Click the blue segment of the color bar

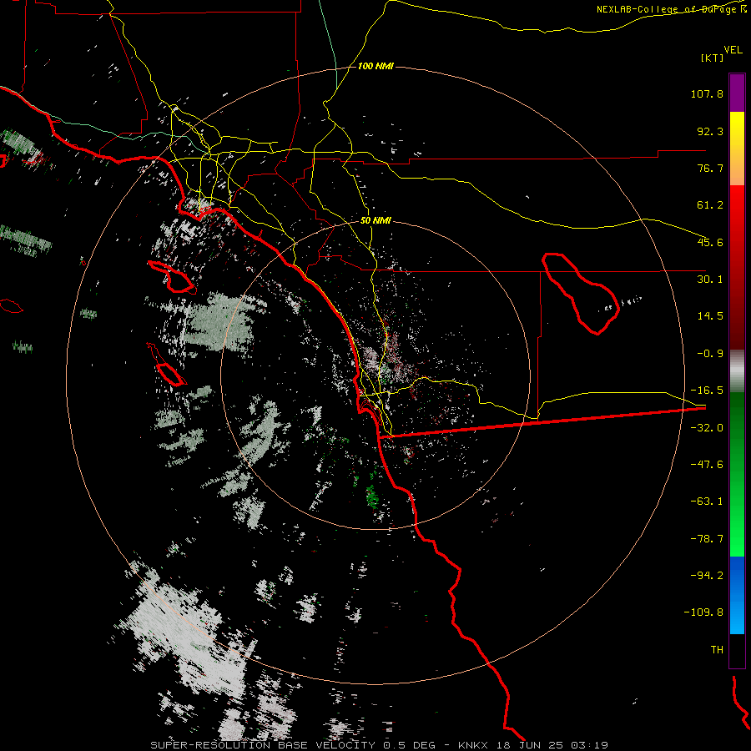737,595
